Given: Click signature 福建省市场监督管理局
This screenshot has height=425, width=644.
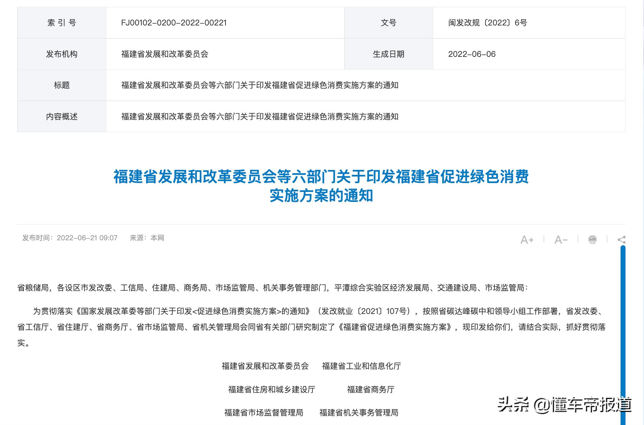Looking at the screenshot, I should point(264,413).
